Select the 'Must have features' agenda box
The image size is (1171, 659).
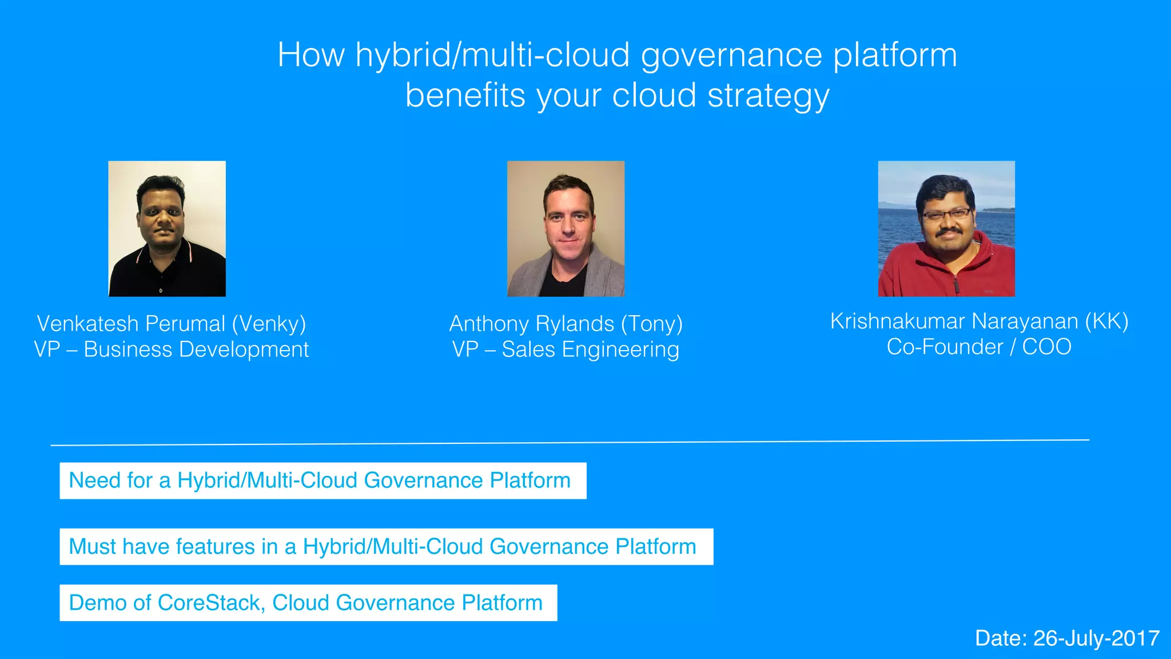pyautogui.click(x=386, y=547)
